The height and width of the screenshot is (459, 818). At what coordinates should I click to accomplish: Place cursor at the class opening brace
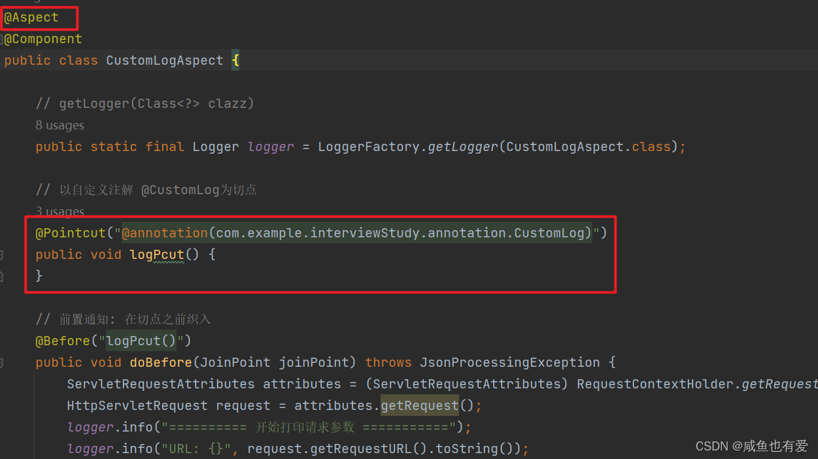coord(235,61)
